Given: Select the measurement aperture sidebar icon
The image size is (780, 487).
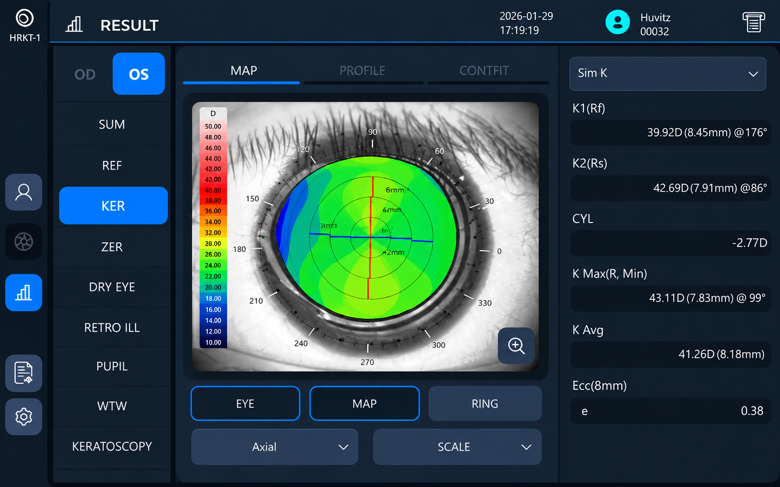Looking at the screenshot, I should pos(24,242).
